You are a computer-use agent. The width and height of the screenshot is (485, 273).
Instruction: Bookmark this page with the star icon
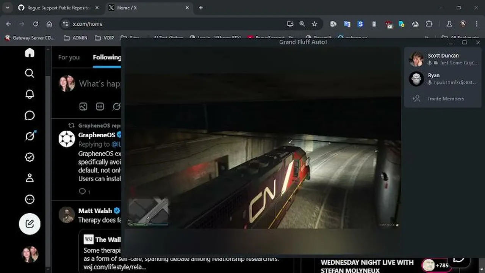(314, 24)
